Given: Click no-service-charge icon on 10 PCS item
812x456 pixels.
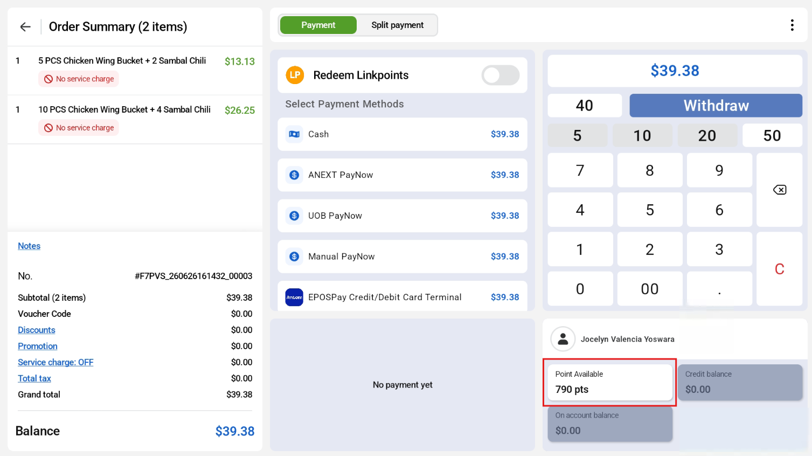Looking at the screenshot, I should [48, 128].
